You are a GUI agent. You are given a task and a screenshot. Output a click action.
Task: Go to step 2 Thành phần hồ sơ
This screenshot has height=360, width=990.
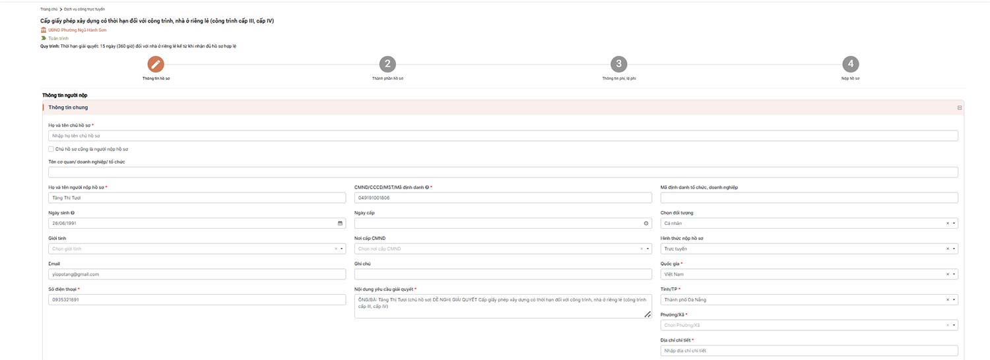tap(387, 64)
